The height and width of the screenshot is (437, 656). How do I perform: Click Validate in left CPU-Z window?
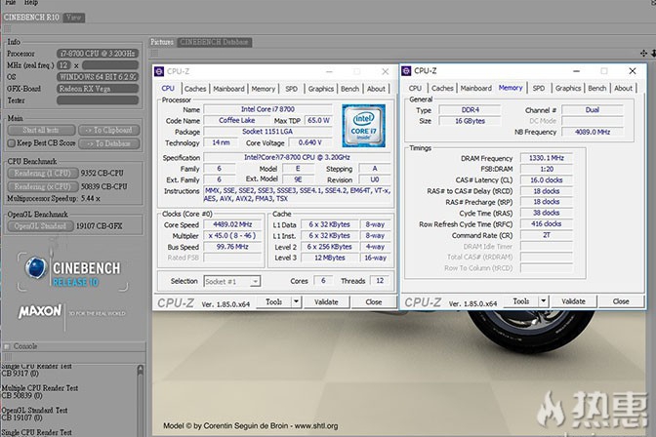click(326, 302)
